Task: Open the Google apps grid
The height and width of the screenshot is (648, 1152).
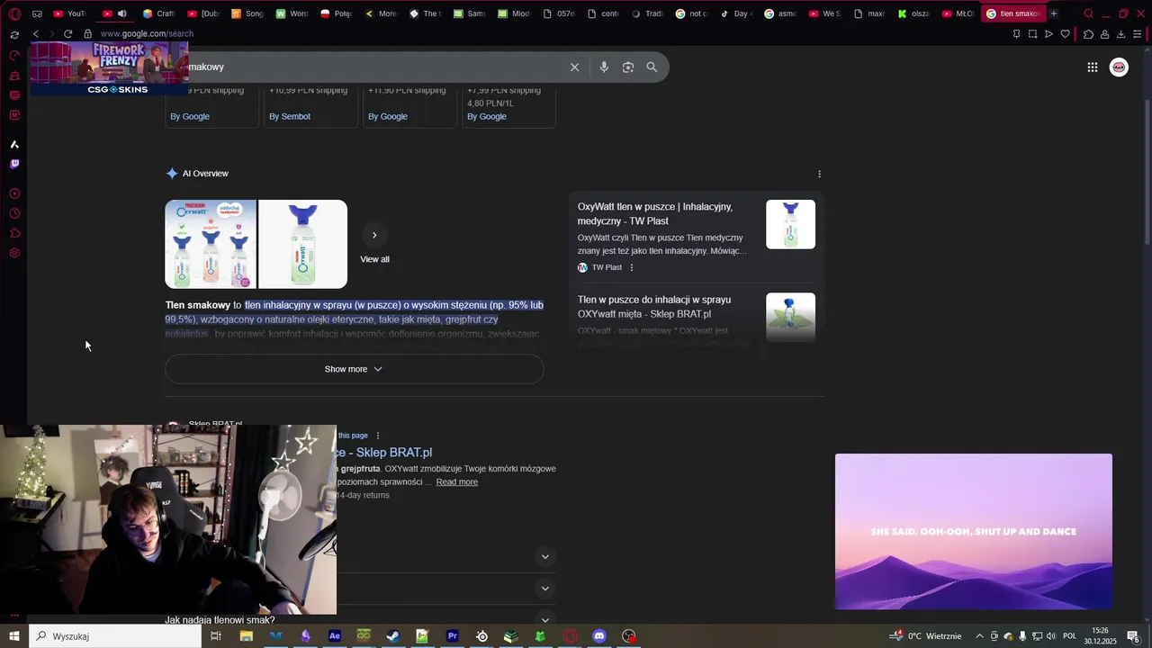Action: coord(1092,67)
